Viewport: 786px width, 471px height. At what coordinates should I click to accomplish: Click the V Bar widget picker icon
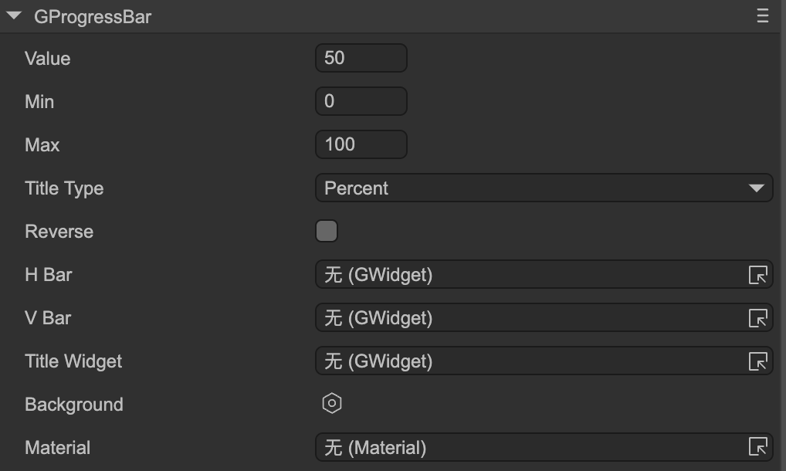(x=758, y=318)
